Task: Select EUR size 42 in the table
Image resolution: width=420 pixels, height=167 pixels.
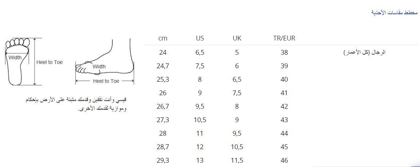Action: 284,106
